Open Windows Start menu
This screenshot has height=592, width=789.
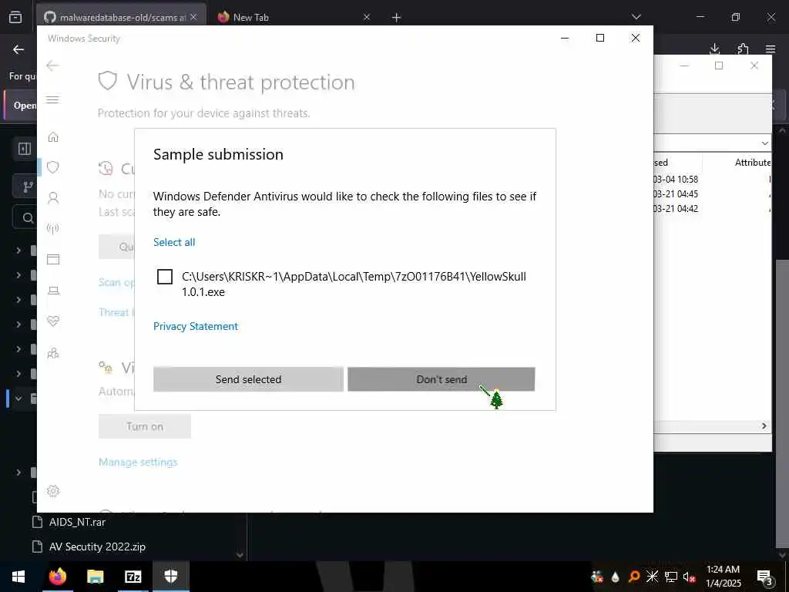pyautogui.click(x=18, y=577)
